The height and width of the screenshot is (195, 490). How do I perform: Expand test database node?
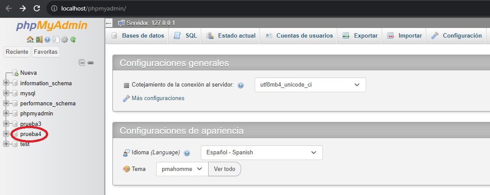(6, 144)
